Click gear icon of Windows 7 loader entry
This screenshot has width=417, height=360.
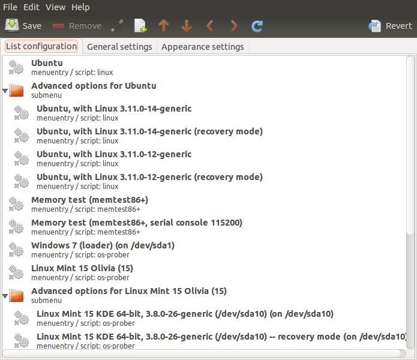coord(16,250)
